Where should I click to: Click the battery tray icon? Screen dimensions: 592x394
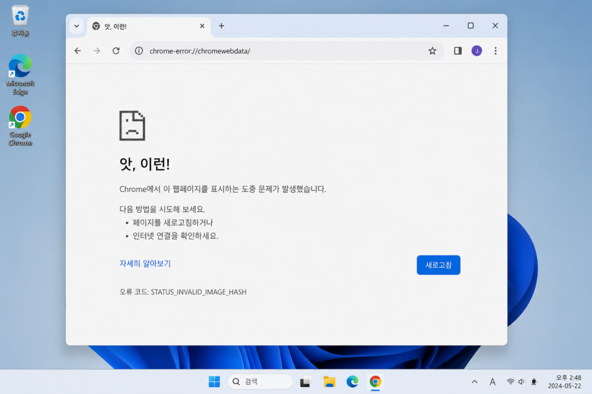click(534, 381)
